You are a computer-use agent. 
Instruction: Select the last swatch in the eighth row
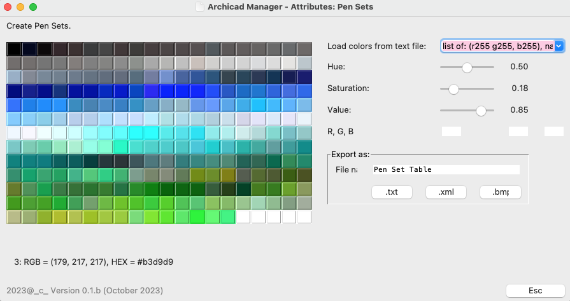point(304,147)
